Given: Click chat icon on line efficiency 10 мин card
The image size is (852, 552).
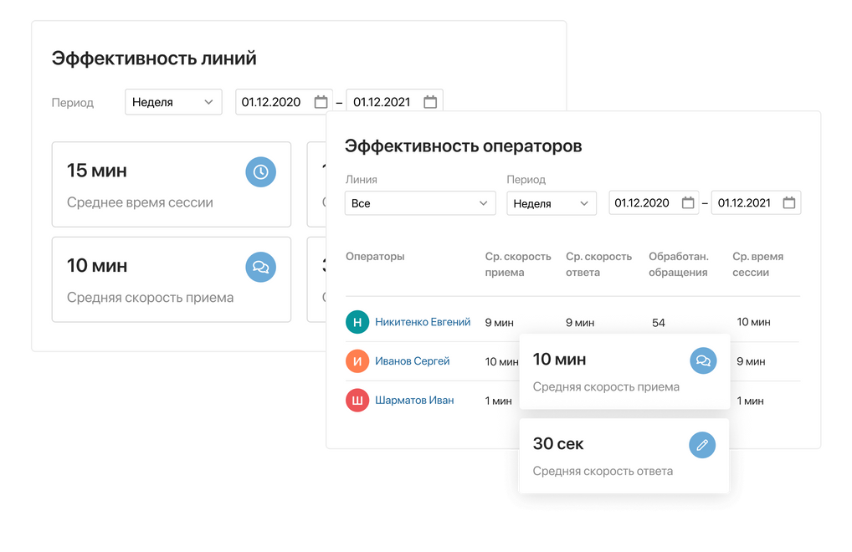Looking at the screenshot, I should click(261, 267).
